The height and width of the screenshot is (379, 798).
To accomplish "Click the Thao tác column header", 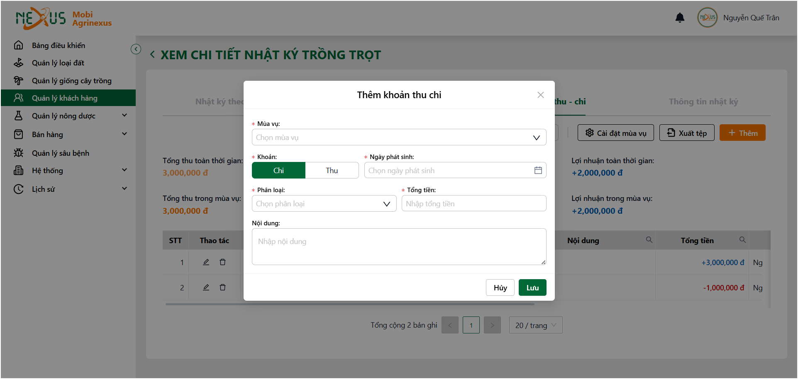I will click(214, 240).
